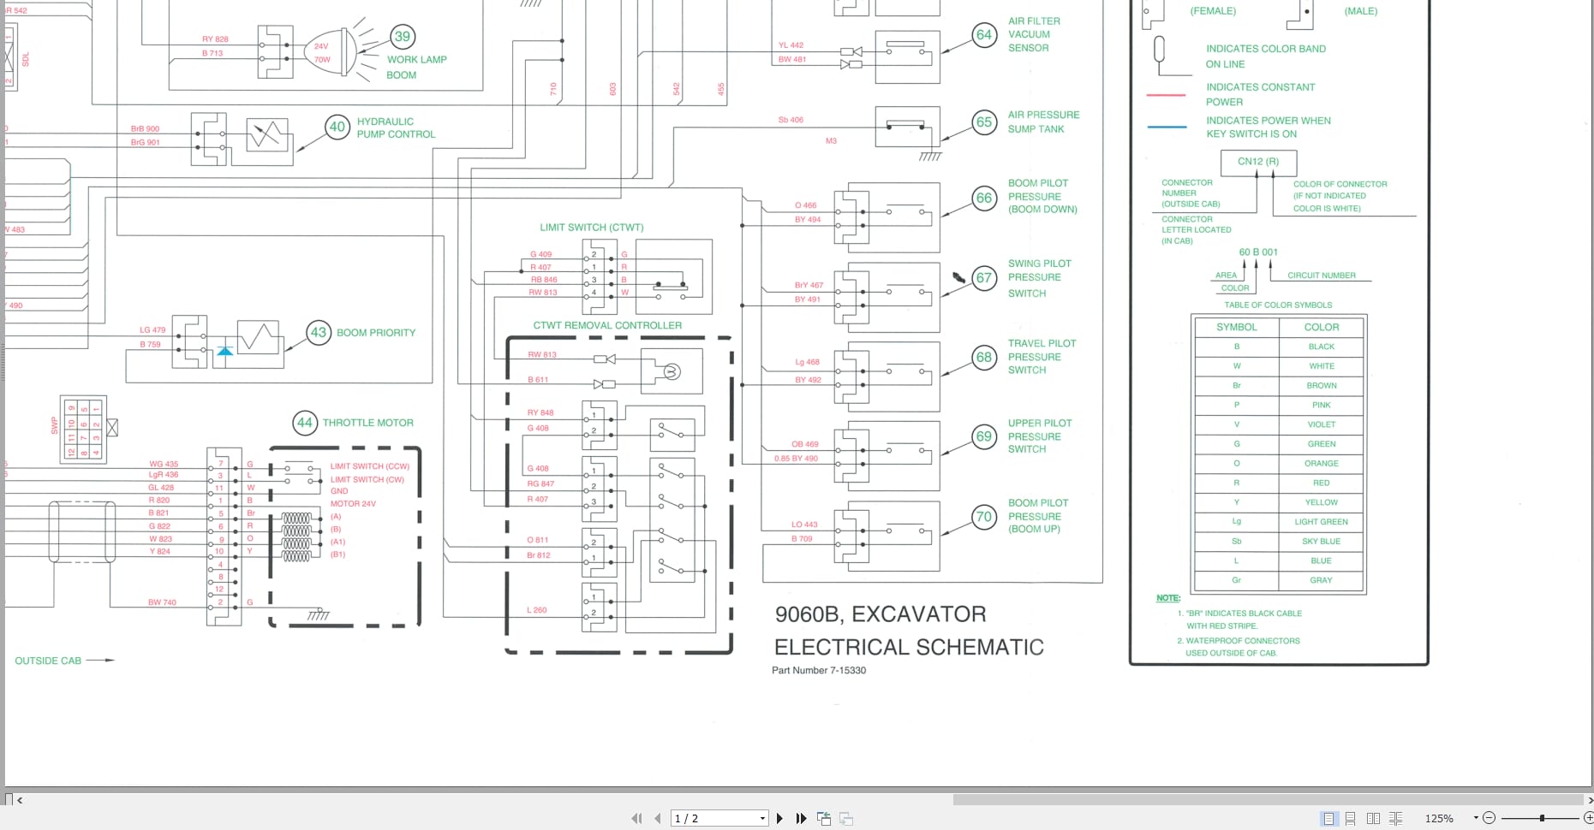Open the page number dropdown
The width and height of the screenshot is (1594, 830).
pos(761,817)
